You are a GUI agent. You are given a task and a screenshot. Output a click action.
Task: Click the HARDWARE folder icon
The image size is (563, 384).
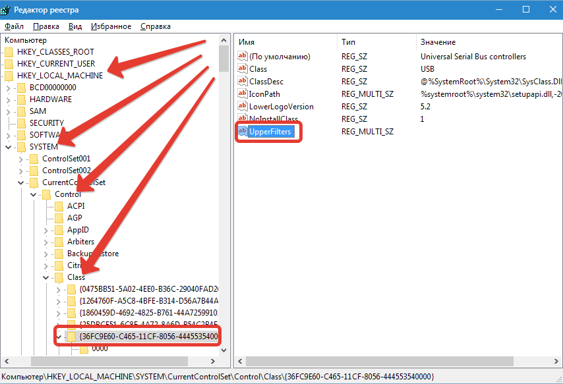[x=22, y=99]
